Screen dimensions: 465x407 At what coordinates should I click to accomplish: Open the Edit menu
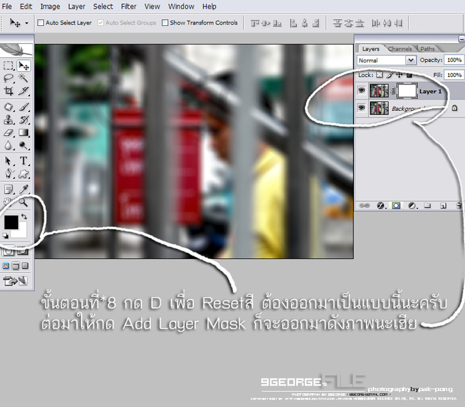pos(26,6)
